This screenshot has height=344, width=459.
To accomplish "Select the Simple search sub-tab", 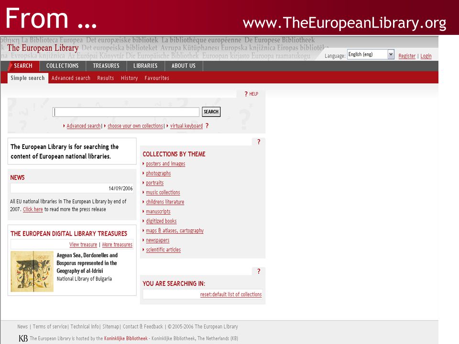I will (28, 78).
